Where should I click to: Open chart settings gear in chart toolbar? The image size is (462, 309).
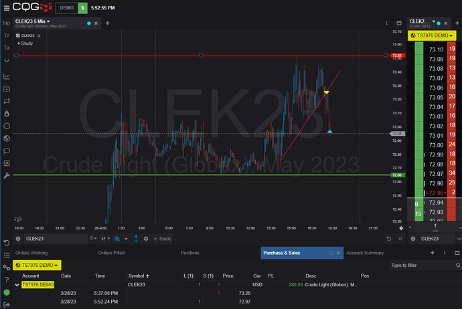tap(146, 239)
